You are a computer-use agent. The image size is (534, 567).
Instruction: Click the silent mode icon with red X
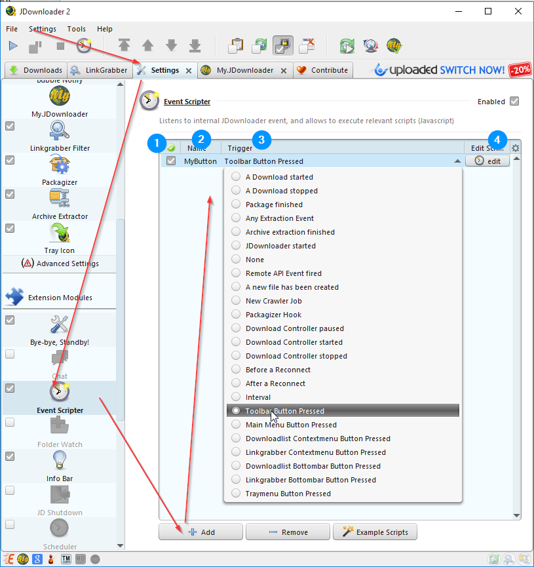307,46
